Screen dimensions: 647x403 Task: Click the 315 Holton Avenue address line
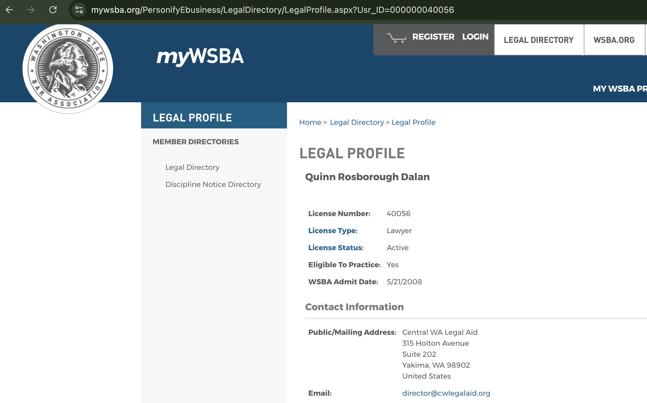pos(435,343)
